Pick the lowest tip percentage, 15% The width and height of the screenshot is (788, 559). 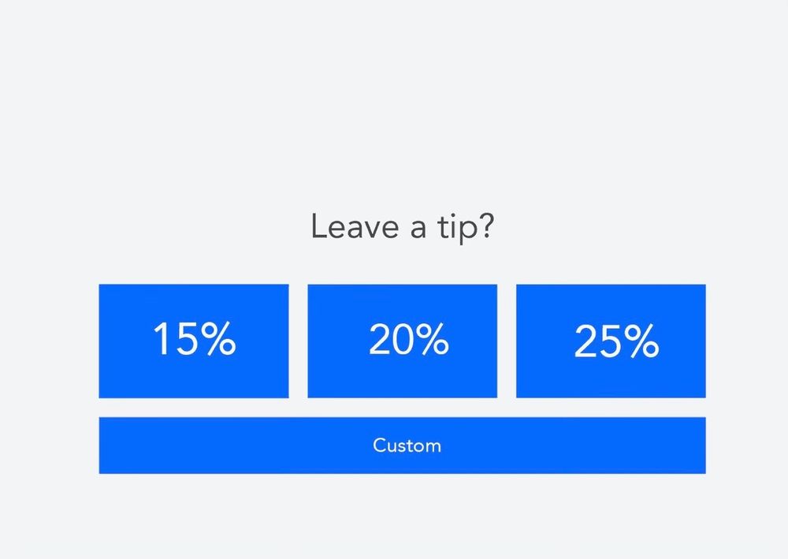[194, 341]
